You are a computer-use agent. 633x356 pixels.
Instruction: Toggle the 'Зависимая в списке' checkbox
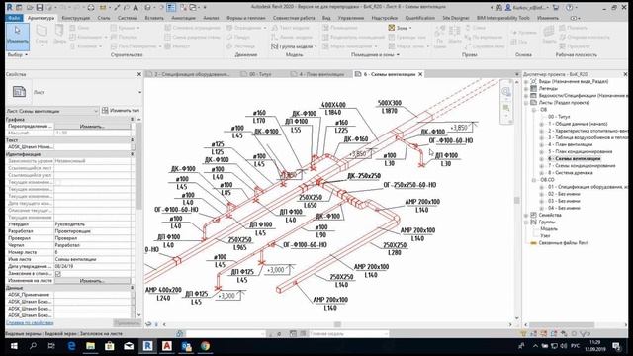(x=58, y=274)
